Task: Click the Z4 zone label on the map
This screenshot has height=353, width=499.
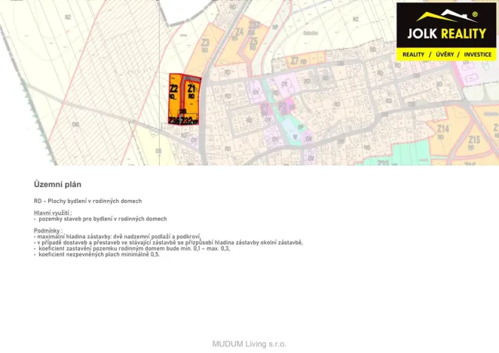Action: (x=239, y=32)
